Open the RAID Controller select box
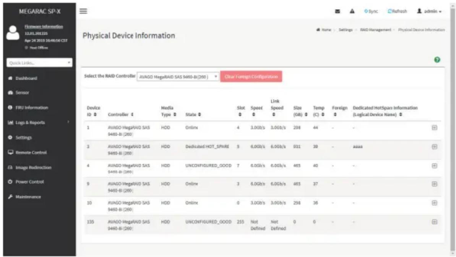 click(178, 77)
